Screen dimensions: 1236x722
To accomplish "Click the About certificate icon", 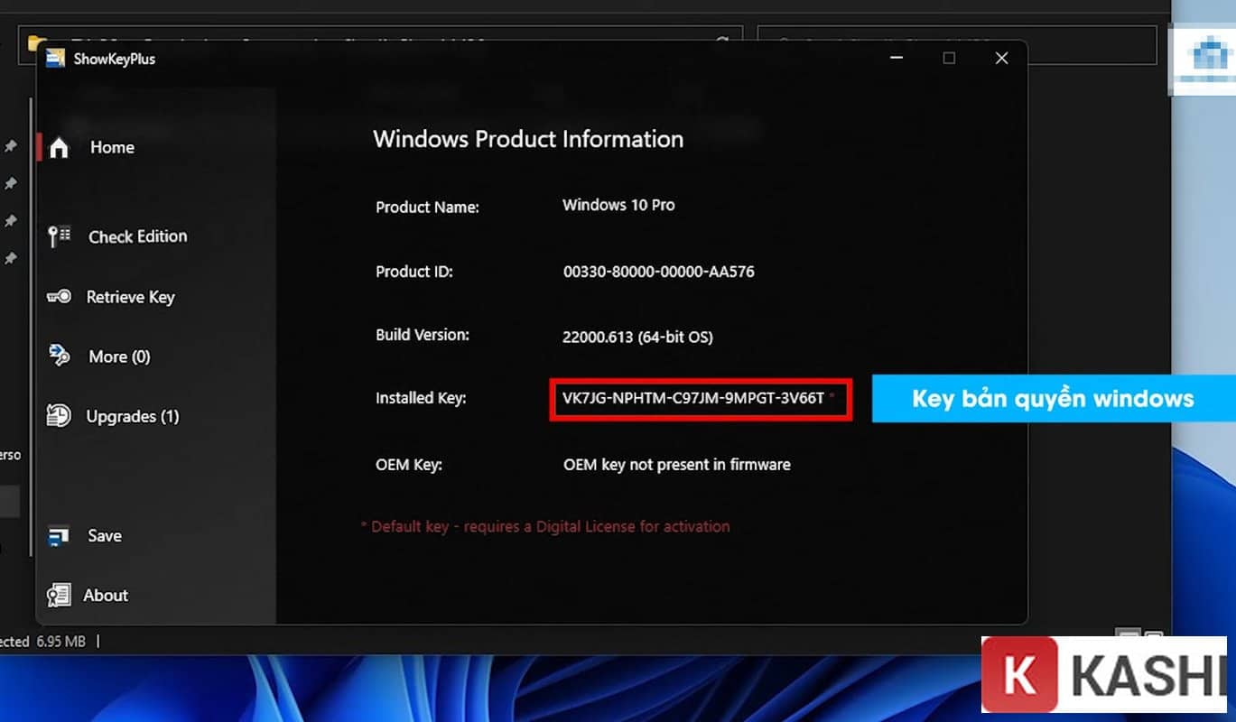I will point(59,596).
